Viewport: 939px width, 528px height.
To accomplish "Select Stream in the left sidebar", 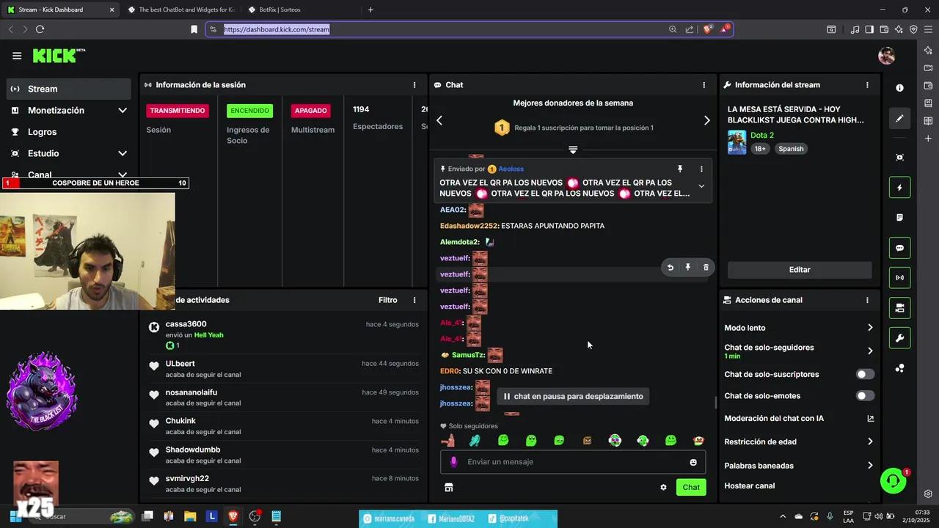I will 69,89.
